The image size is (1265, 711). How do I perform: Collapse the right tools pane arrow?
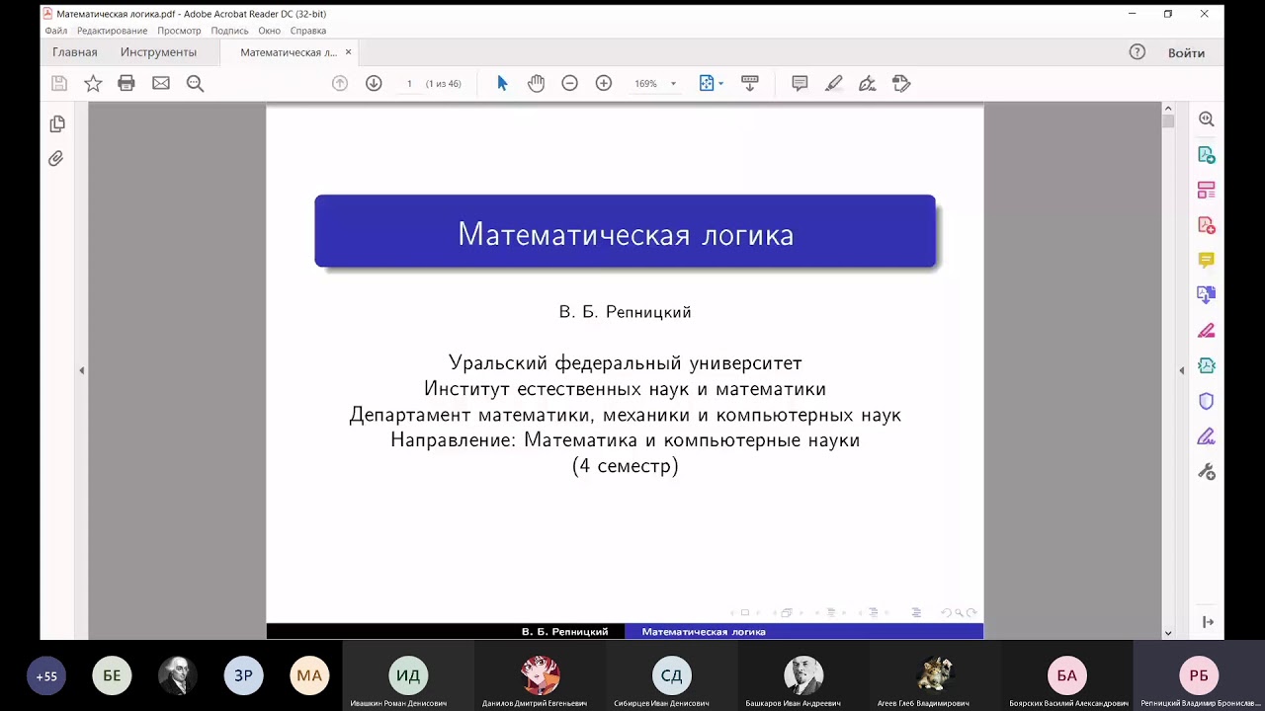(x=1182, y=370)
